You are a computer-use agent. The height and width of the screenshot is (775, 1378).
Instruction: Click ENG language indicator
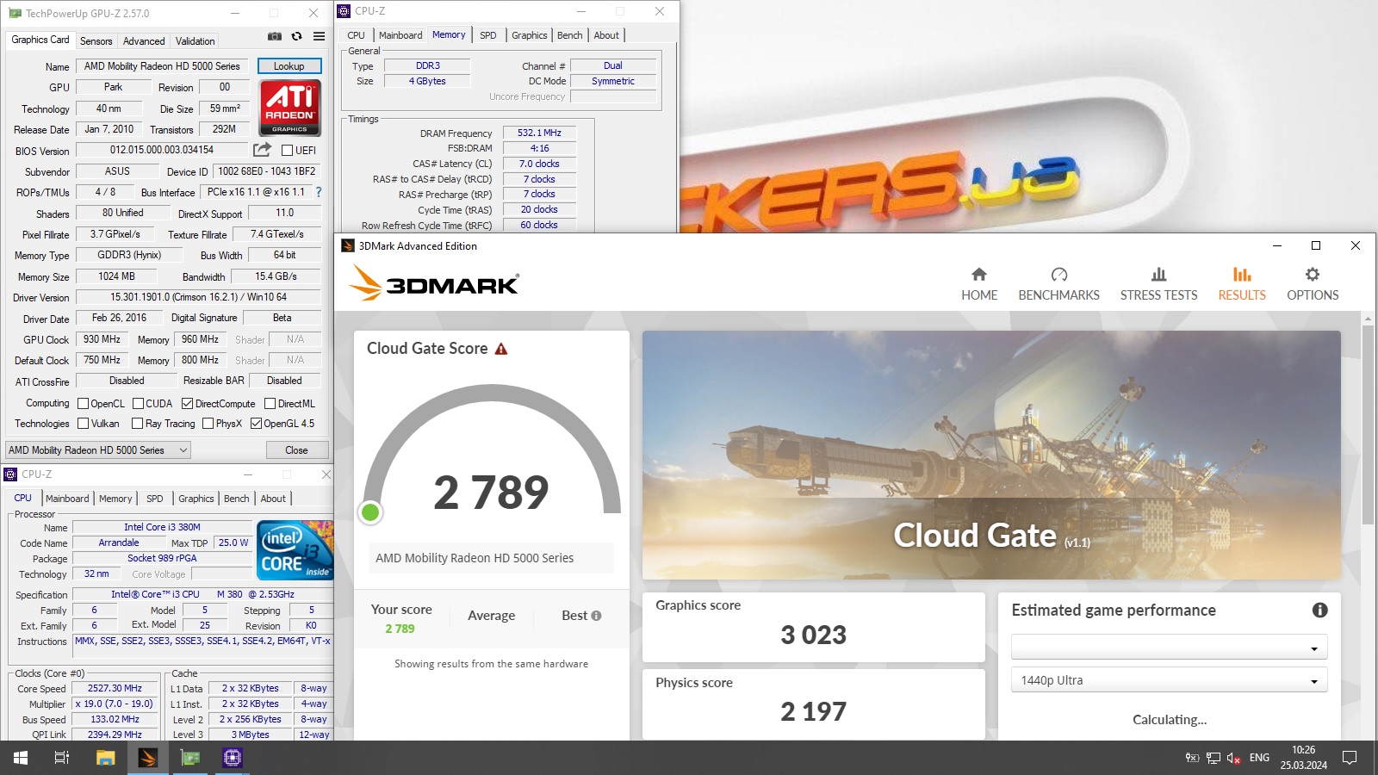point(1259,758)
